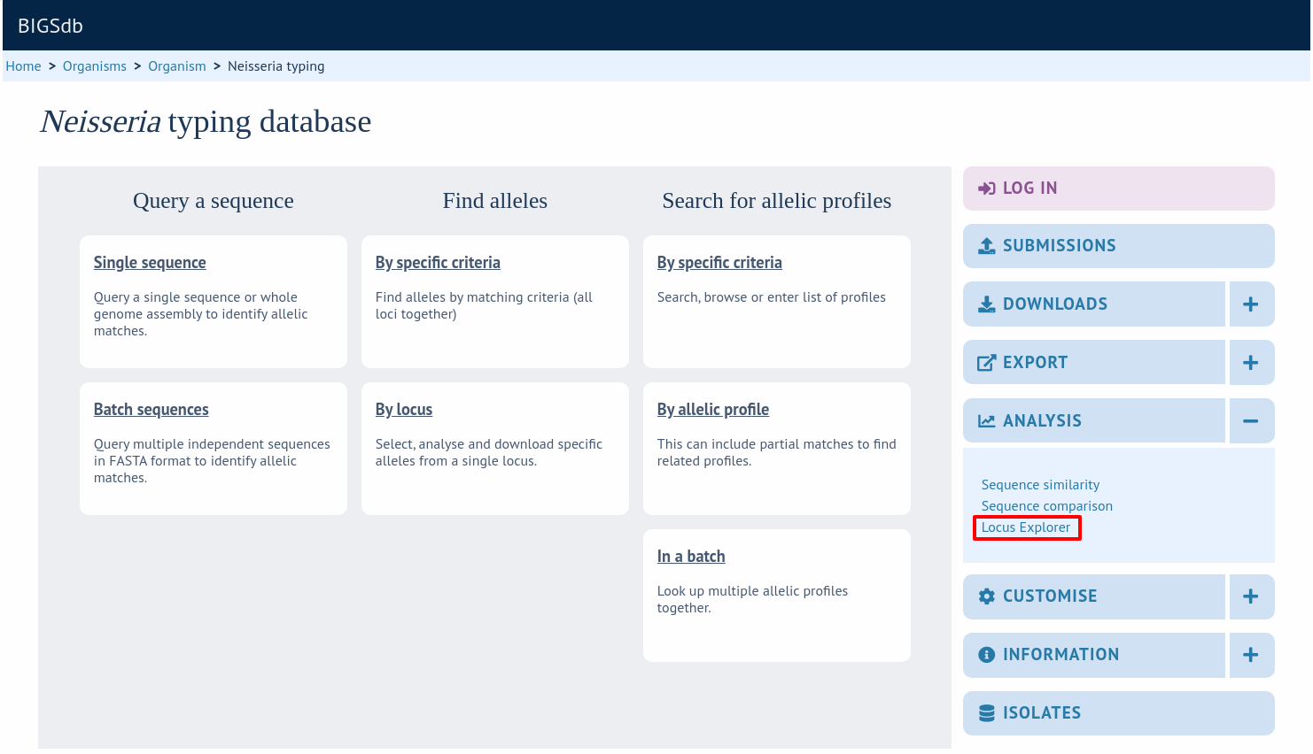Open the Single sequence query
The image size is (1313, 754).
(x=150, y=263)
